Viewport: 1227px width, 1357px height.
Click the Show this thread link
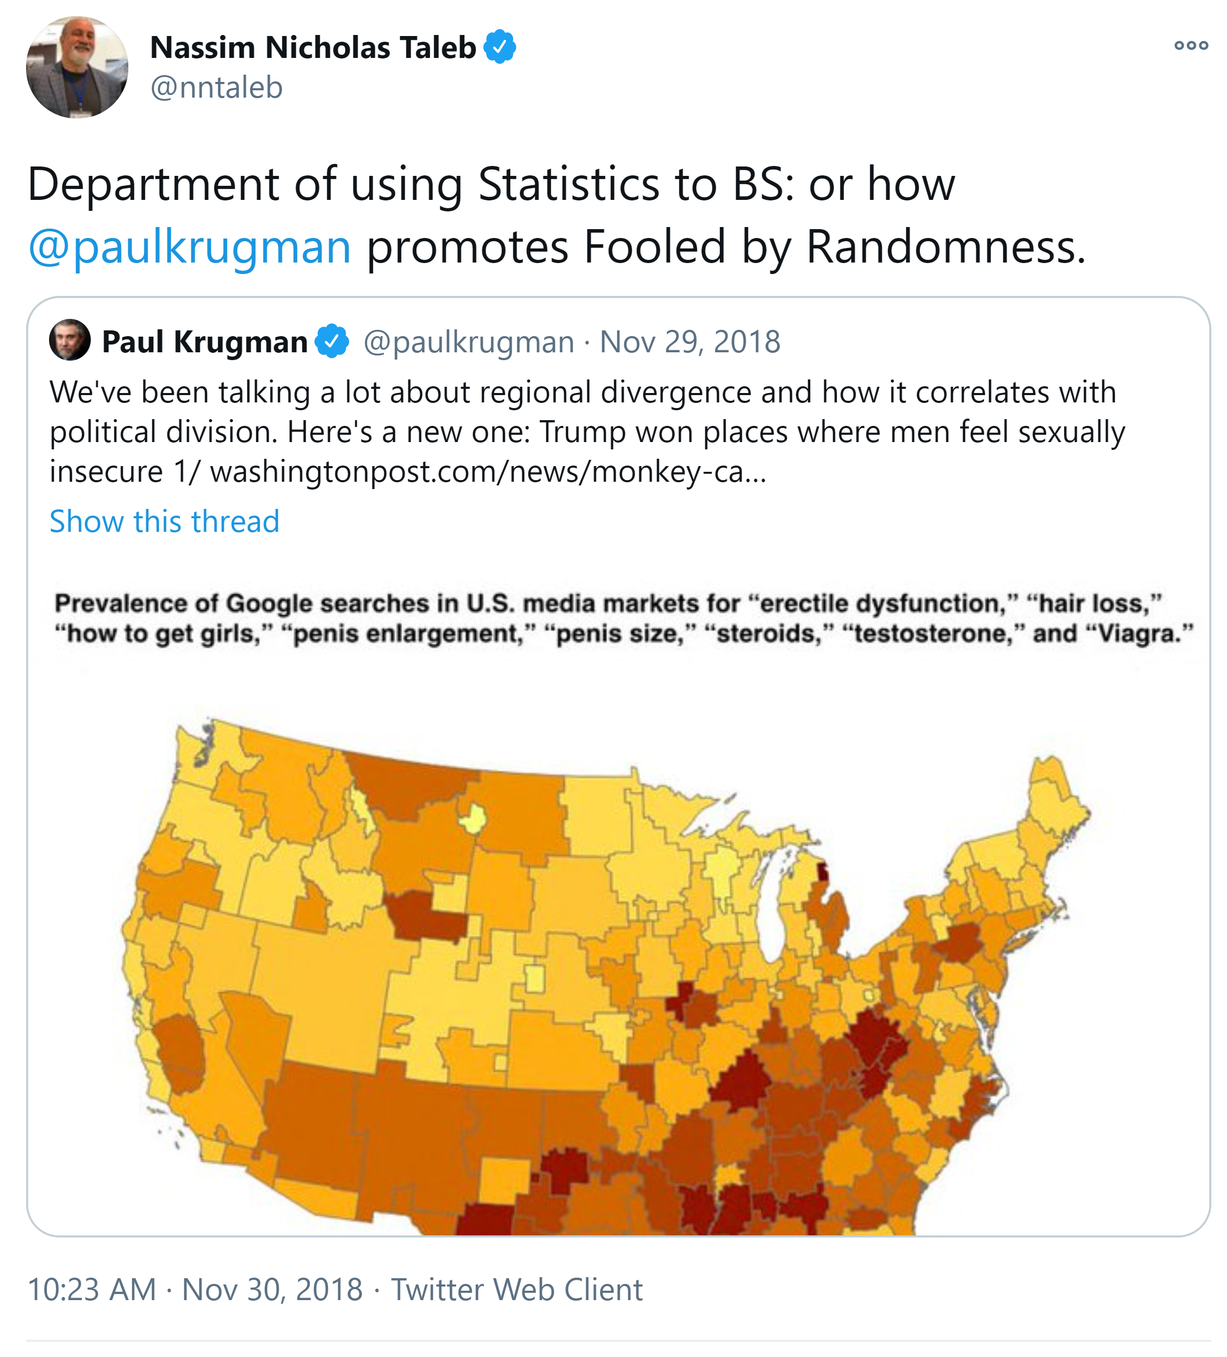164,522
